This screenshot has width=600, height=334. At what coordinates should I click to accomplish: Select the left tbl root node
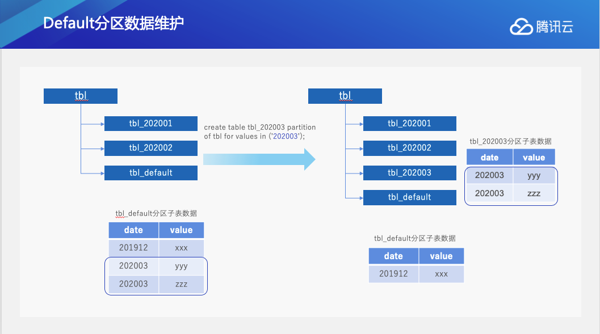(x=81, y=96)
